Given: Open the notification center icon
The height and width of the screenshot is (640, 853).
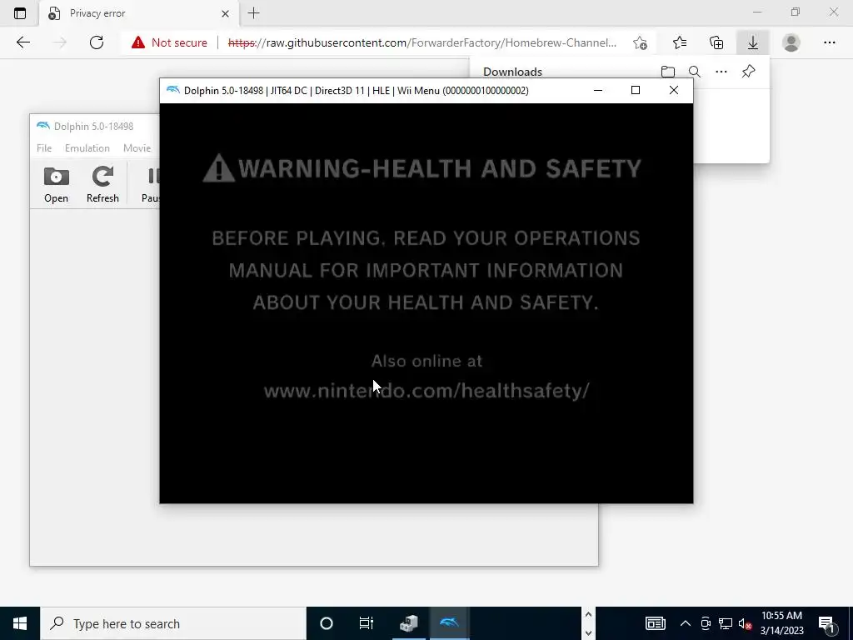Looking at the screenshot, I should (x=826, y=623).
